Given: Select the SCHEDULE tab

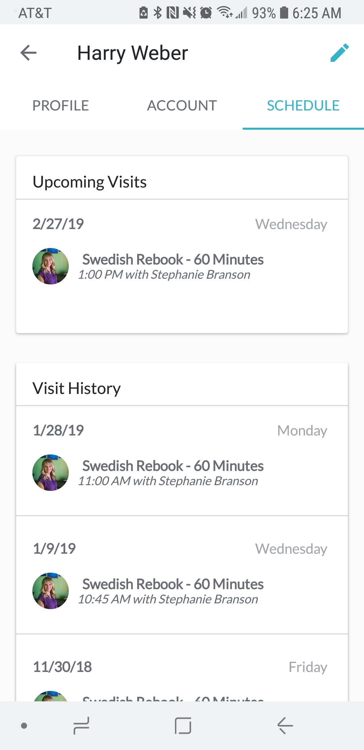Looking at the screenshot, I should pyautogui.click(x=303, y=105).
